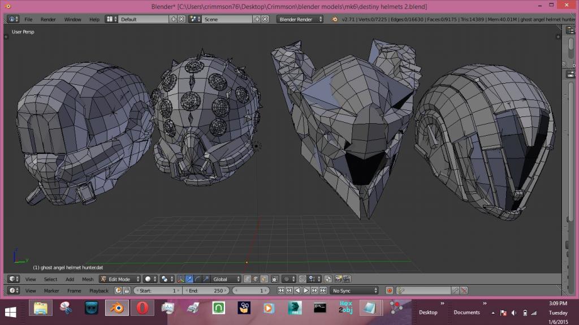Play the animation in reverse
The image size is (579, 325).
[297, 291]
